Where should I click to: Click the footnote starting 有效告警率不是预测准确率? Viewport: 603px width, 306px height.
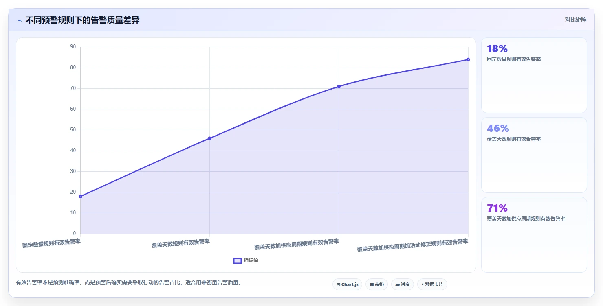pyautogui.click(x=130, y=282)
